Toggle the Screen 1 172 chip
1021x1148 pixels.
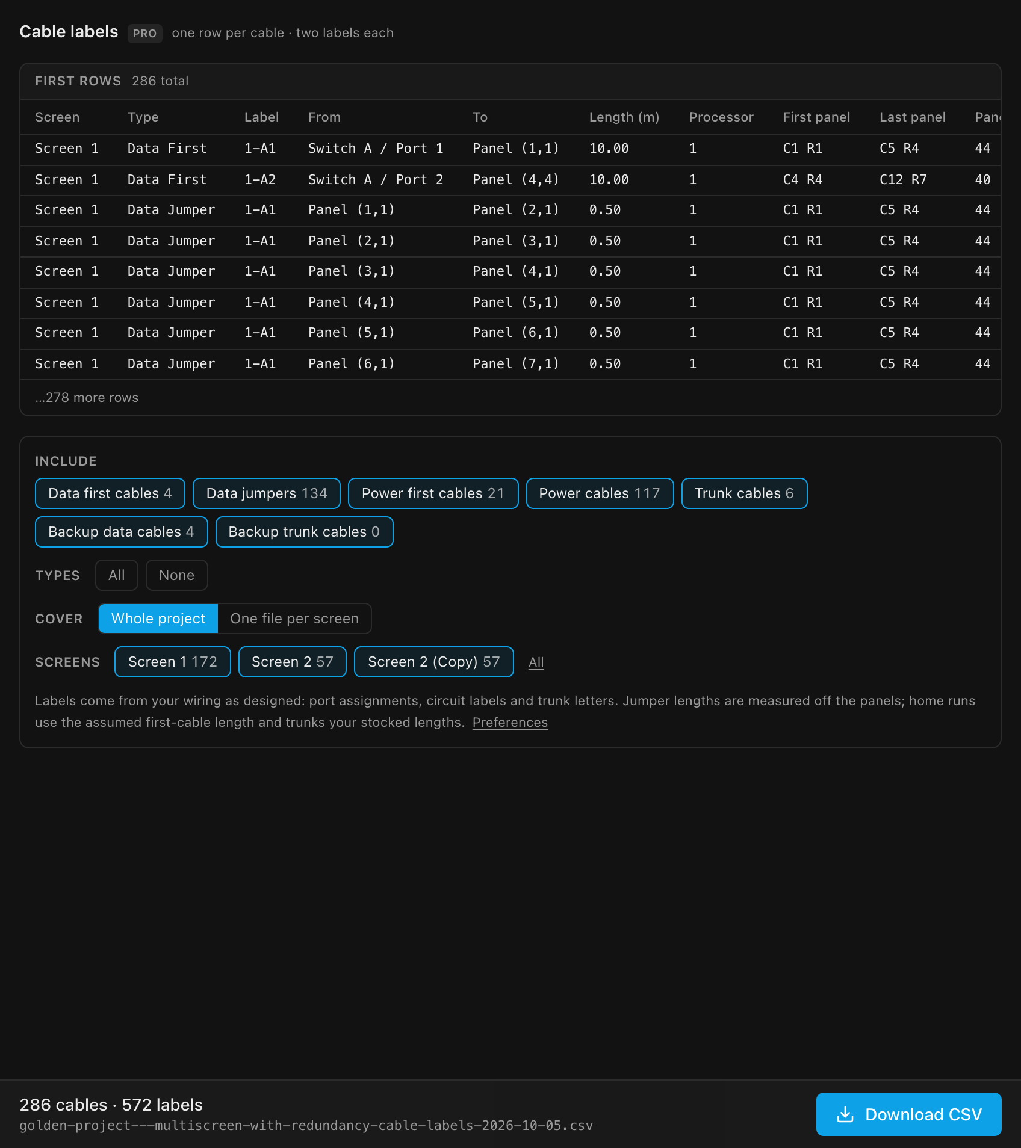(x=173, y=662)
